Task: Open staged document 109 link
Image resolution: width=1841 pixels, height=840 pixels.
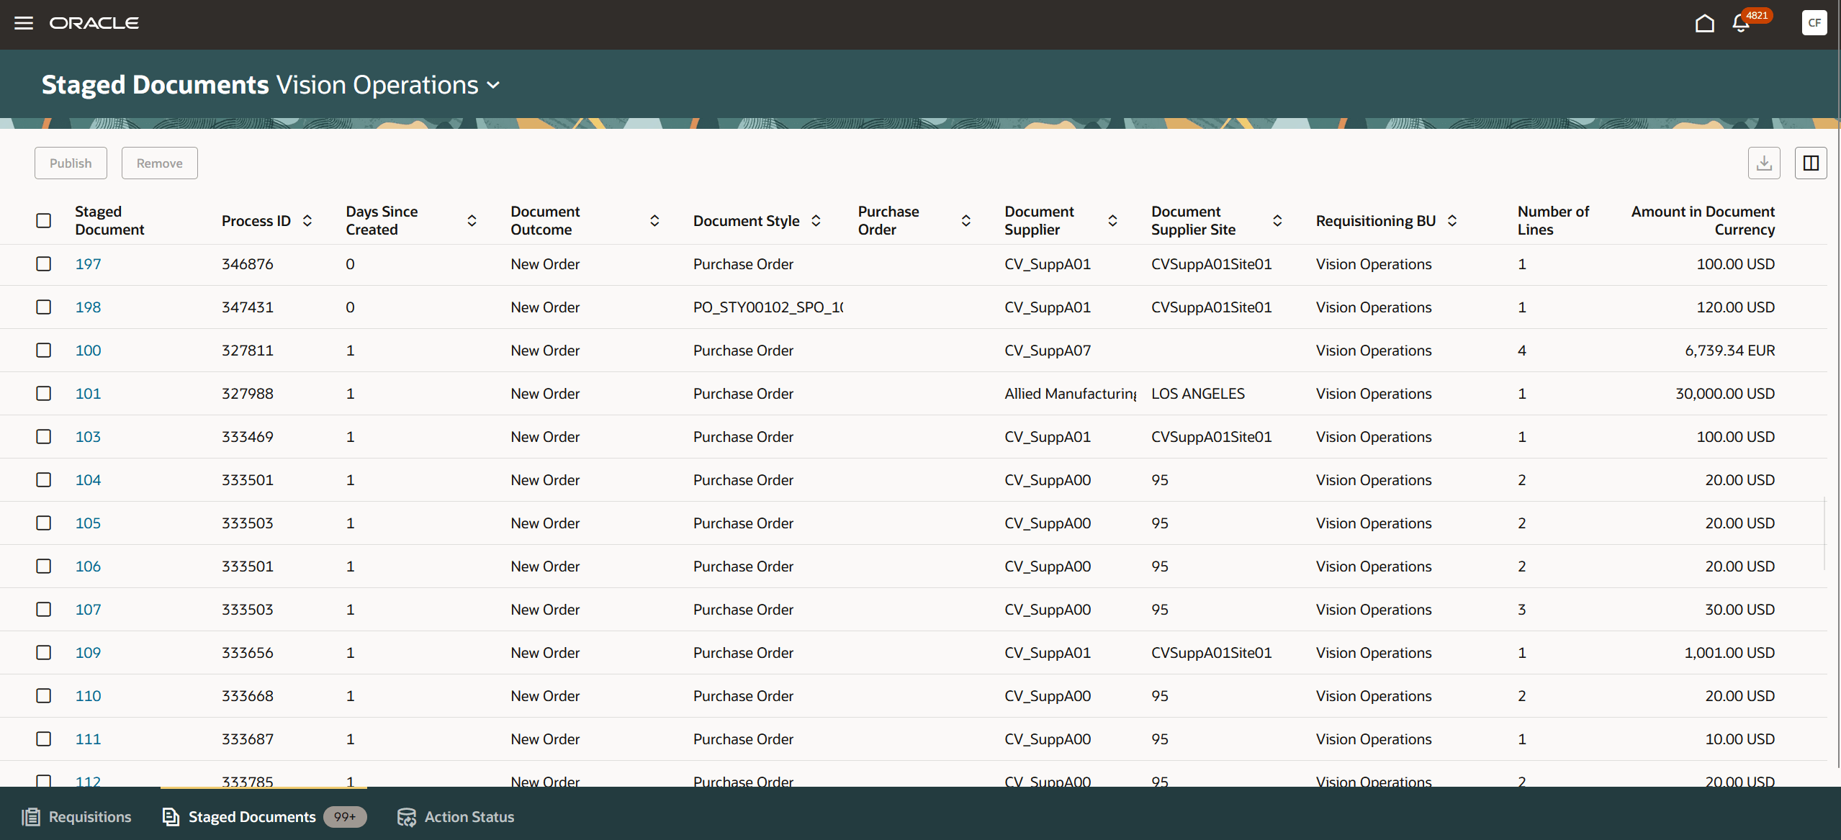Action: [x=88, y=653]
